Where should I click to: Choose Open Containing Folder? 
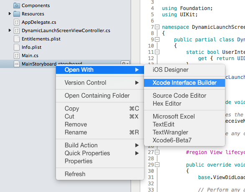100,96
